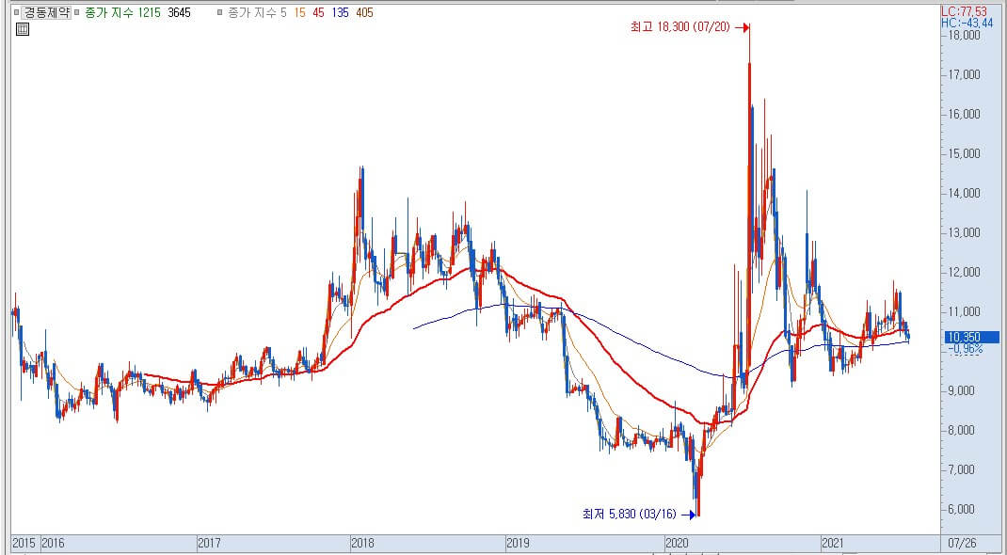Image resolution: width=1007 pixels, height=555 pixels.
Task: Click the 2016 year on time axis
Action: (54, 543)
